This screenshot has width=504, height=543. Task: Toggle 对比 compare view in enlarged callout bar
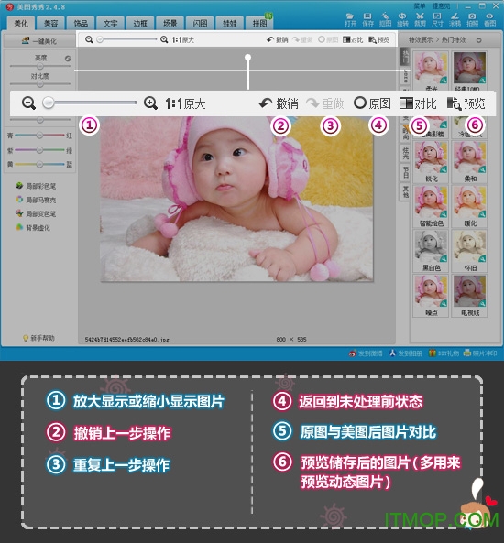tap(418, 103)
